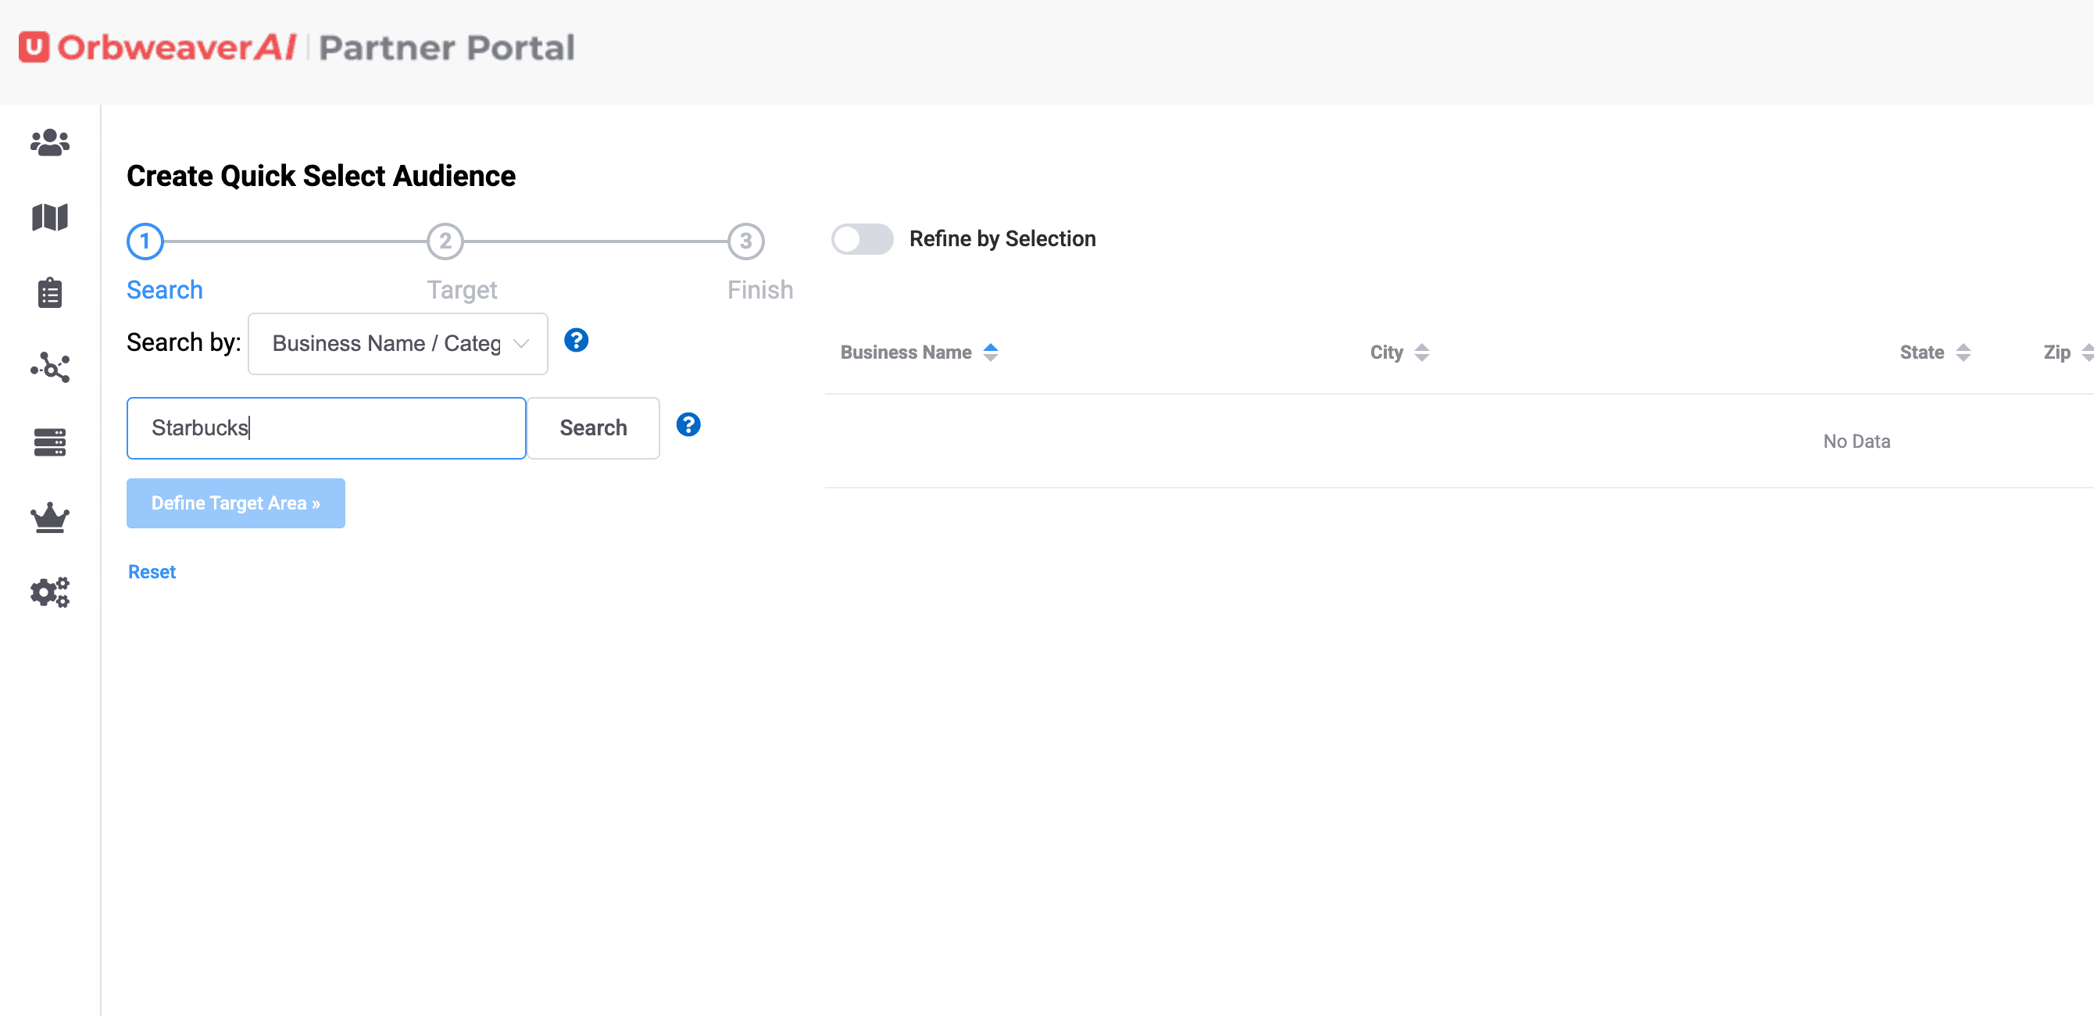Select step 2 Target in wizard
This screenshot has height=1016, width=2094.
coord(445,241)
